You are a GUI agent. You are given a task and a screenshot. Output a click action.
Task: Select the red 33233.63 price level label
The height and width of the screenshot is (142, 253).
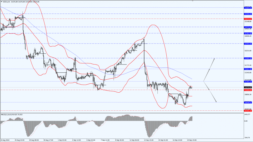248,19
